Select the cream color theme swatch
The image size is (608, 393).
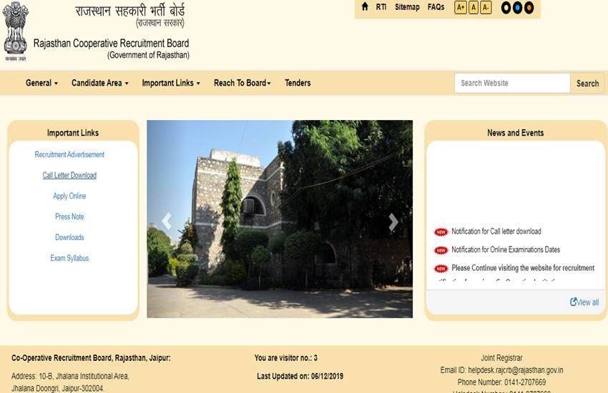[x=506, y=8]
